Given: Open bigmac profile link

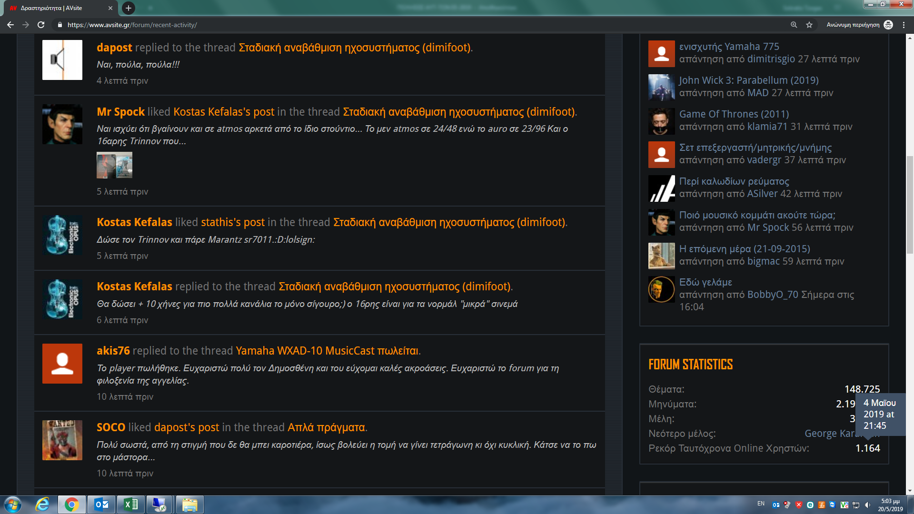Looking at the screenshot, I should coord(764,261).
